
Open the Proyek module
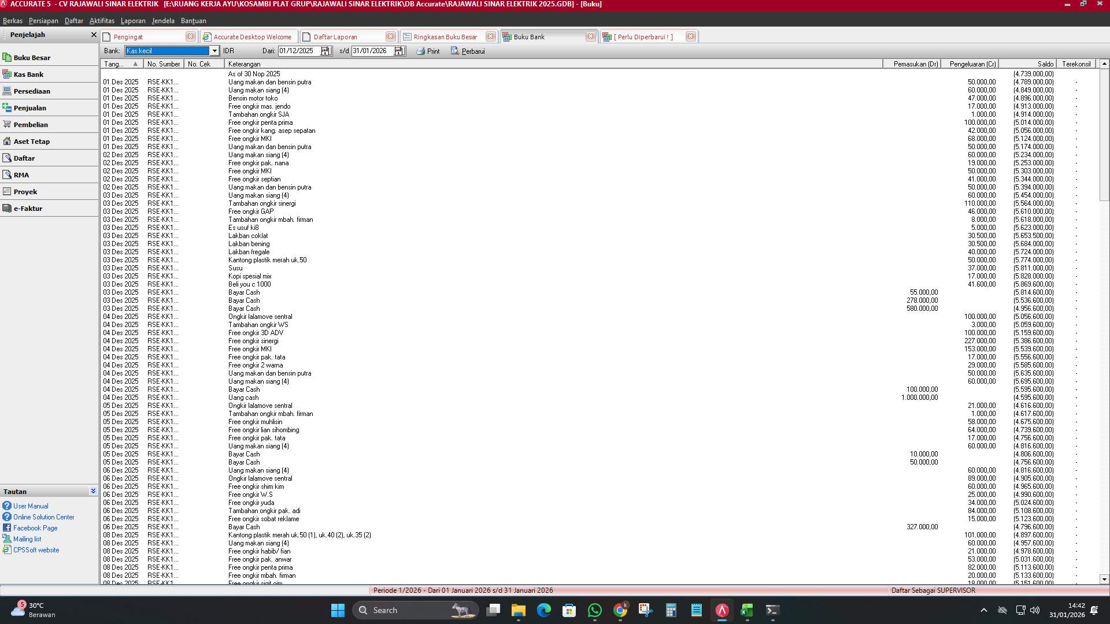pyautogui.click(x=25, y=191)
